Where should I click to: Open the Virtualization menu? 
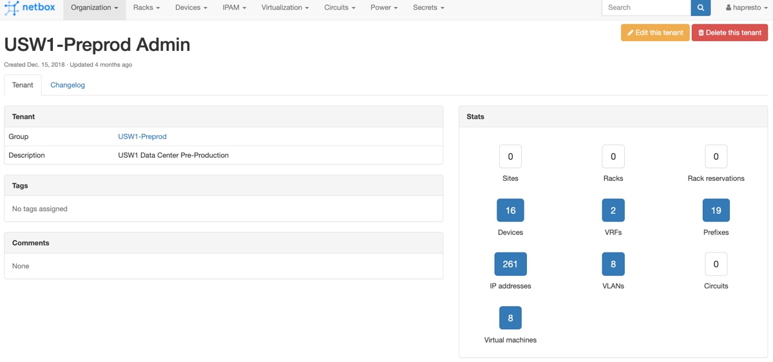pos(285,8)
